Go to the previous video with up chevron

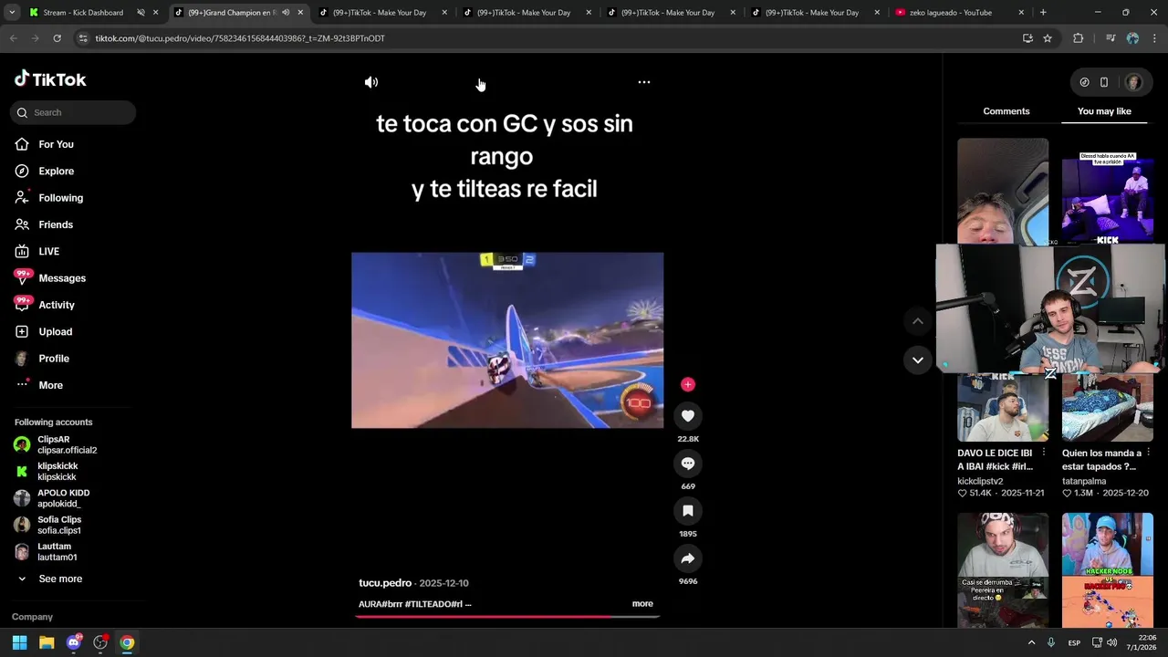[x=918, y=321]
